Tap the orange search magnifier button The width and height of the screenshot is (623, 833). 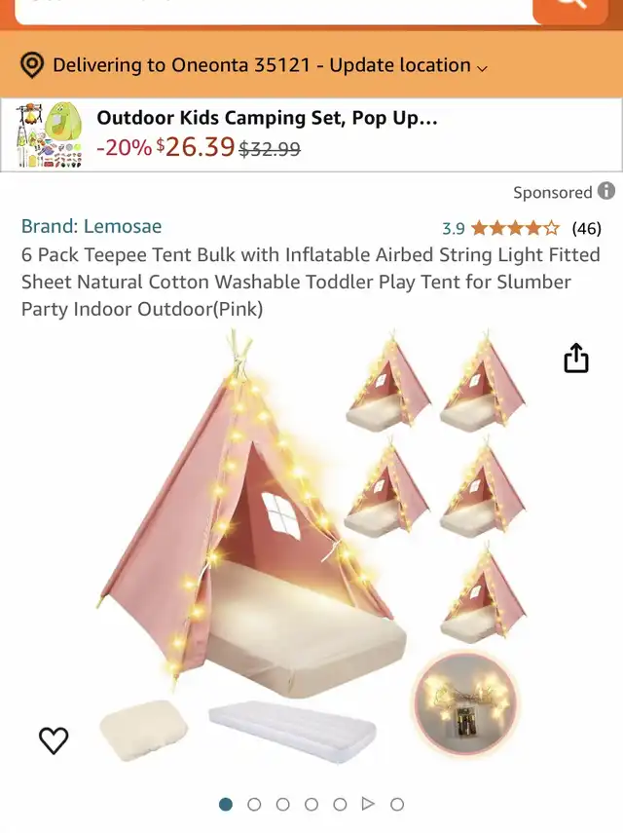570,10
